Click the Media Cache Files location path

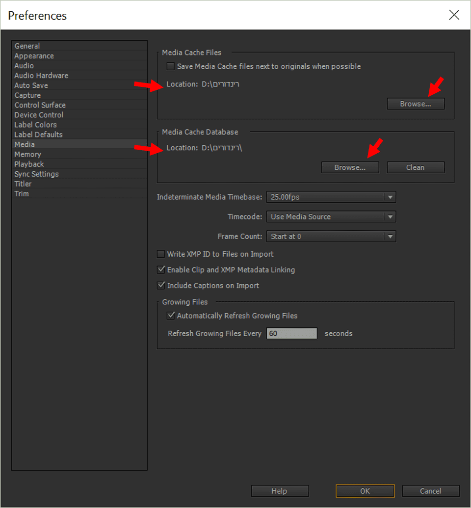[x=220, y=84]
